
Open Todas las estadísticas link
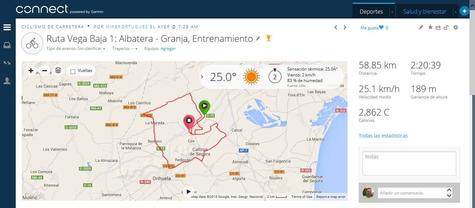coord(383,136)
